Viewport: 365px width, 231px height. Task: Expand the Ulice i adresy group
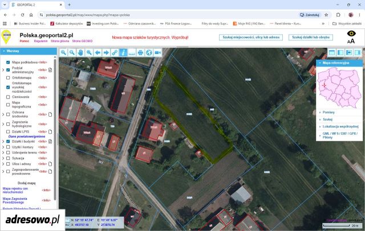(x=3, y=164)
